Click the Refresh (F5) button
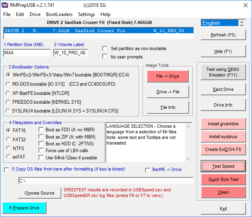Screen dimensions: 252x217 [x=223, y=35]
